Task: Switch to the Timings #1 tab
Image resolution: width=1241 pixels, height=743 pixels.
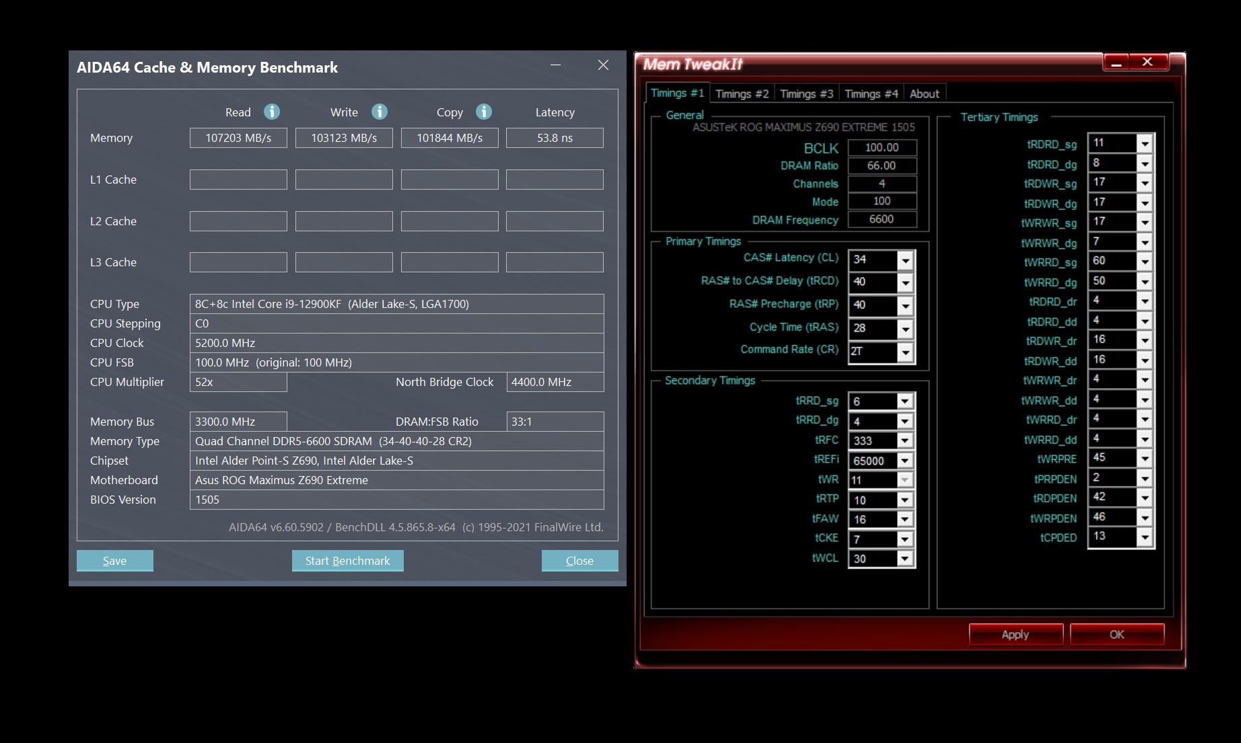Action: click(677, 93)
